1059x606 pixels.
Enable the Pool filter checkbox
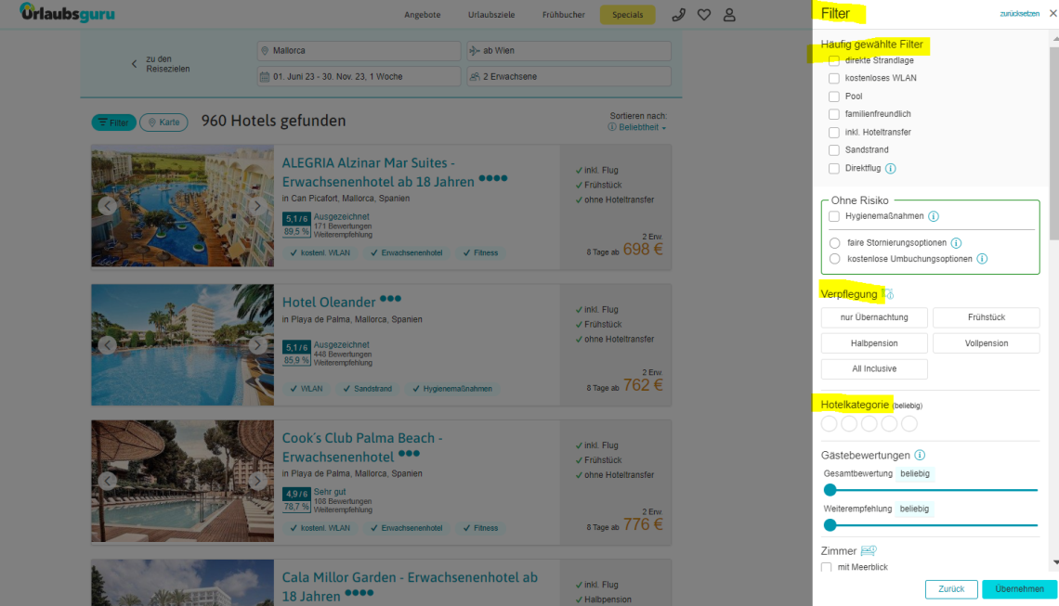(833, 96)
